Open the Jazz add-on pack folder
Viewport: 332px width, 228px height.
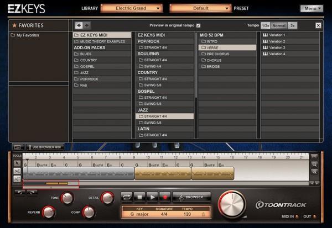click(102, 73)
